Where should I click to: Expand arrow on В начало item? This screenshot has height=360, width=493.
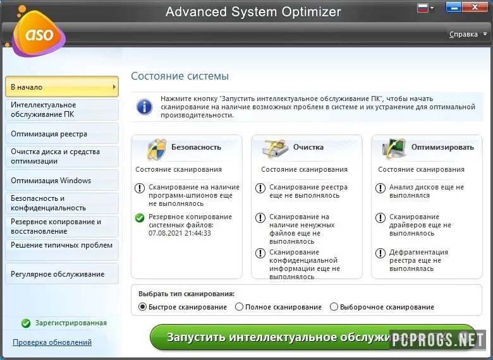coord(114,87)
